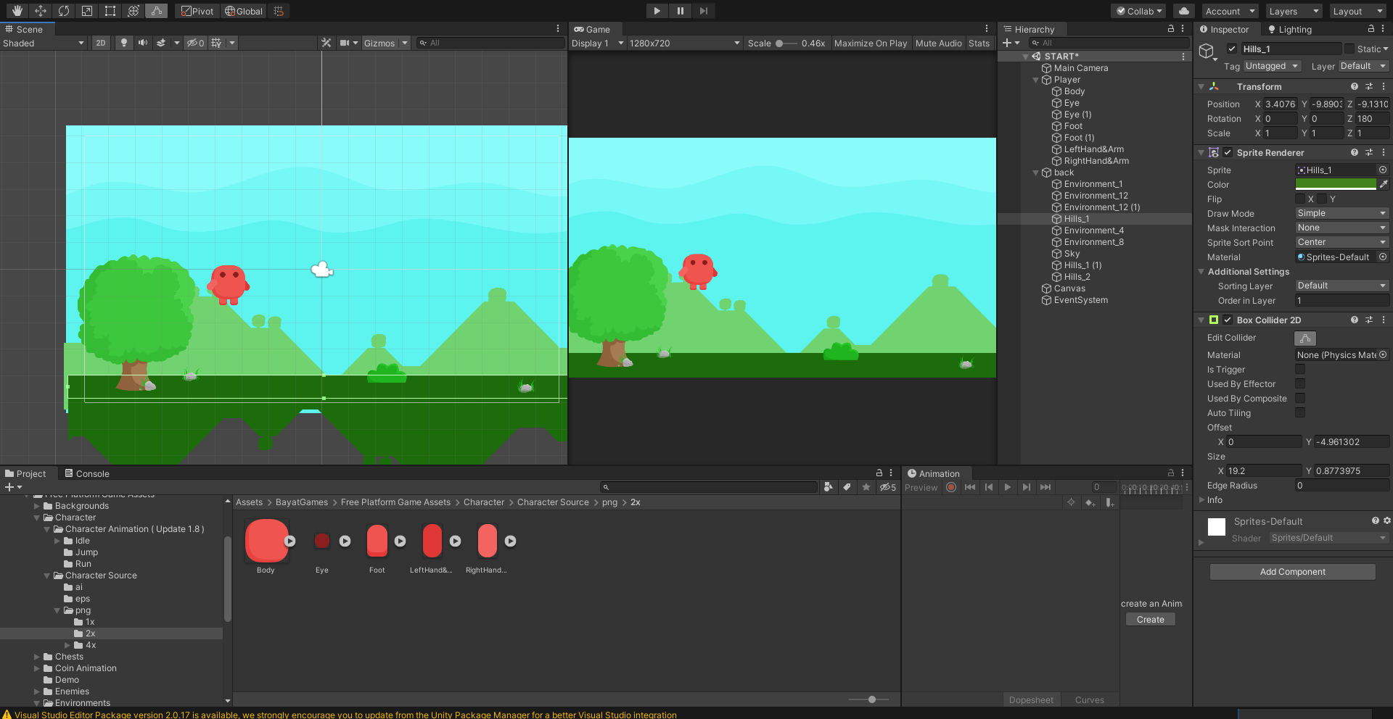Select the Rotate tool
The image size is (1393, 719).
64,11
